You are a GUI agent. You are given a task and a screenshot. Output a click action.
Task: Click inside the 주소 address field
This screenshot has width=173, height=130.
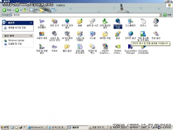pyautogui.click(x=85, y=15)
